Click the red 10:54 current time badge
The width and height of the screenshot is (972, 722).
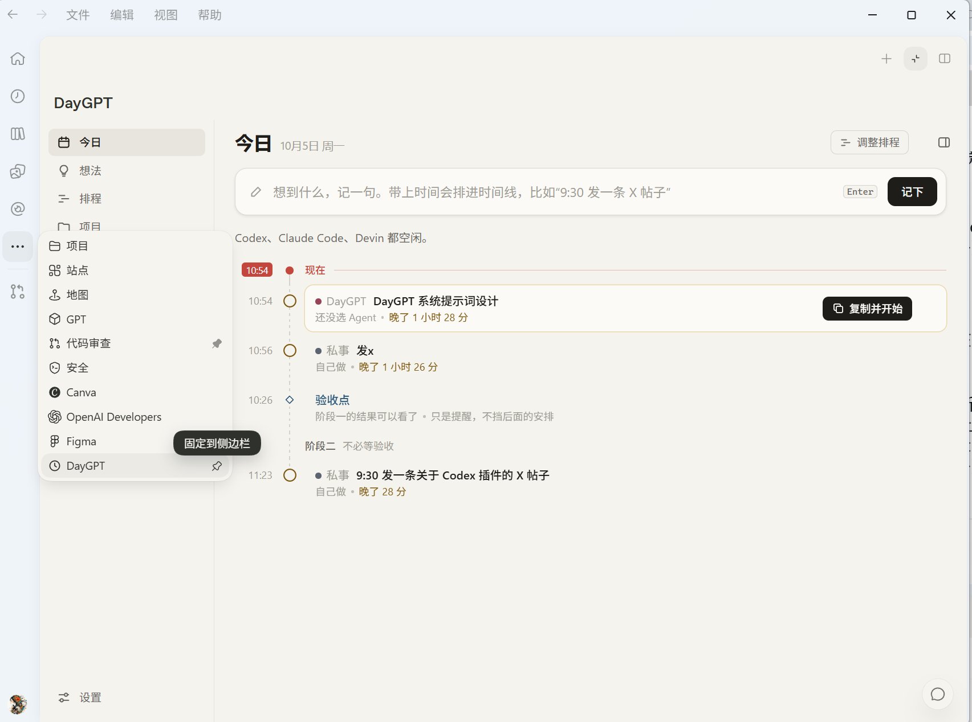257,270
